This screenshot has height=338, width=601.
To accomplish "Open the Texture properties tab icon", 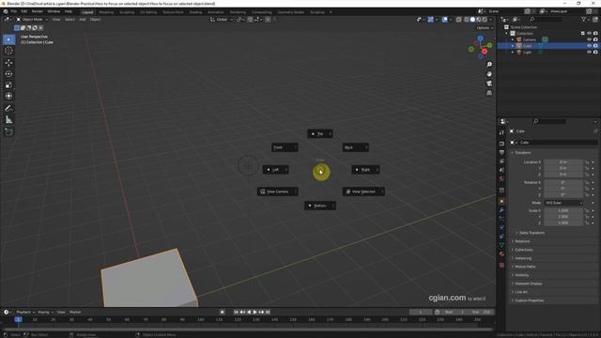I will point(501,265).
